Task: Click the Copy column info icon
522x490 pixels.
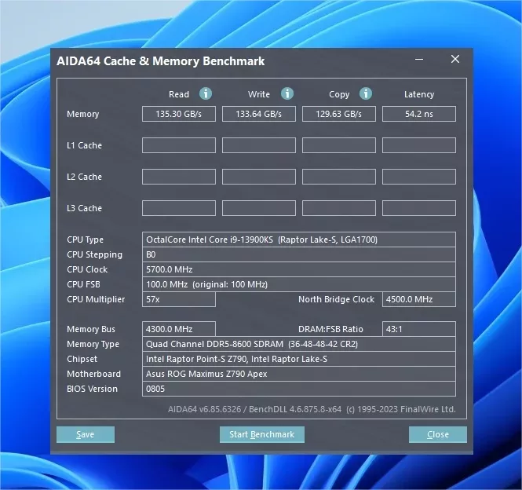Action: (x=366, y=93)
